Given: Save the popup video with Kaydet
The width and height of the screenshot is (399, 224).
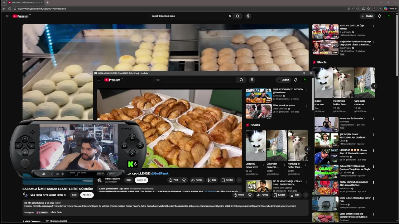Looking at the screenshot, I should [227, 180].
